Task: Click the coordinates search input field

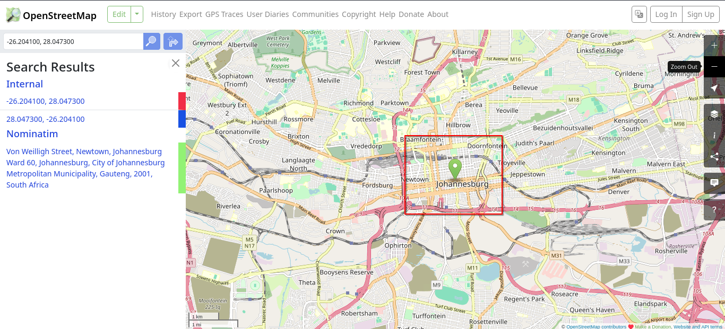Action: 73,41
